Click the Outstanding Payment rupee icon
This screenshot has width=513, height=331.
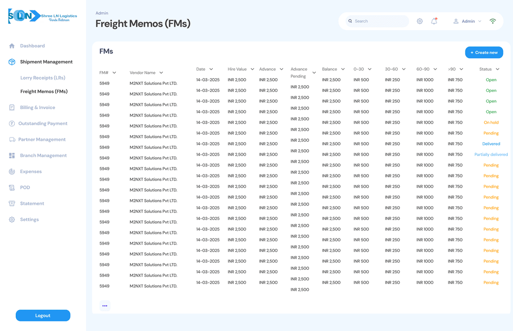[12, 124]
